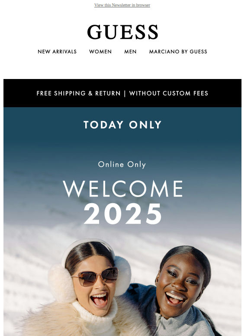Select the WOMEN navigation item

tap(100, 52)
